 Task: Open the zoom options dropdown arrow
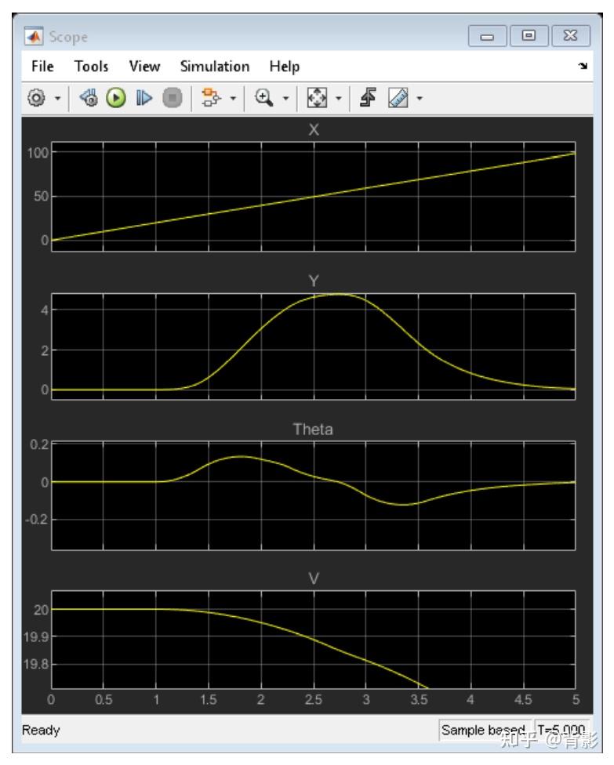coord(286,98)
